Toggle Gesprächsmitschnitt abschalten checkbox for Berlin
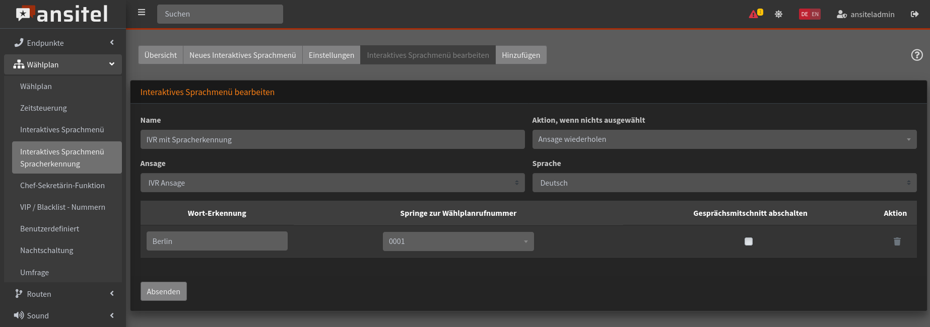Image resolution: width=930 pixels, height=327 pixels. coord(749,241)
